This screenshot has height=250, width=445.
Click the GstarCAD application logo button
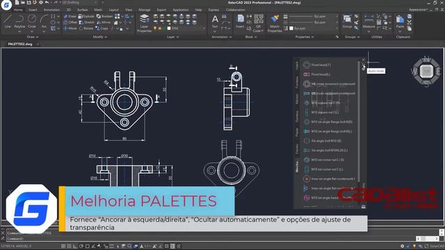click(6, 5)
